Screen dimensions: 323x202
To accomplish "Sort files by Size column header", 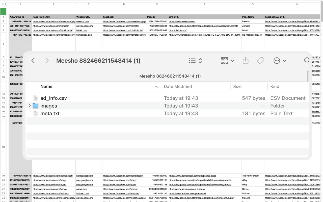I will click(x=237, y=86).
